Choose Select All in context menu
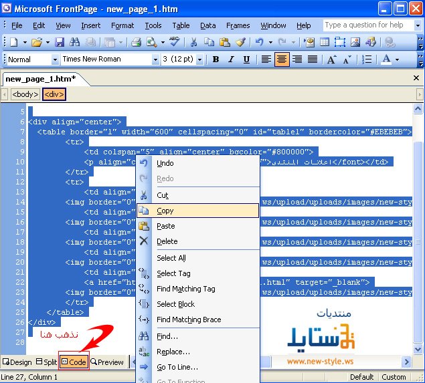425x383 pixels. point(197,258)
